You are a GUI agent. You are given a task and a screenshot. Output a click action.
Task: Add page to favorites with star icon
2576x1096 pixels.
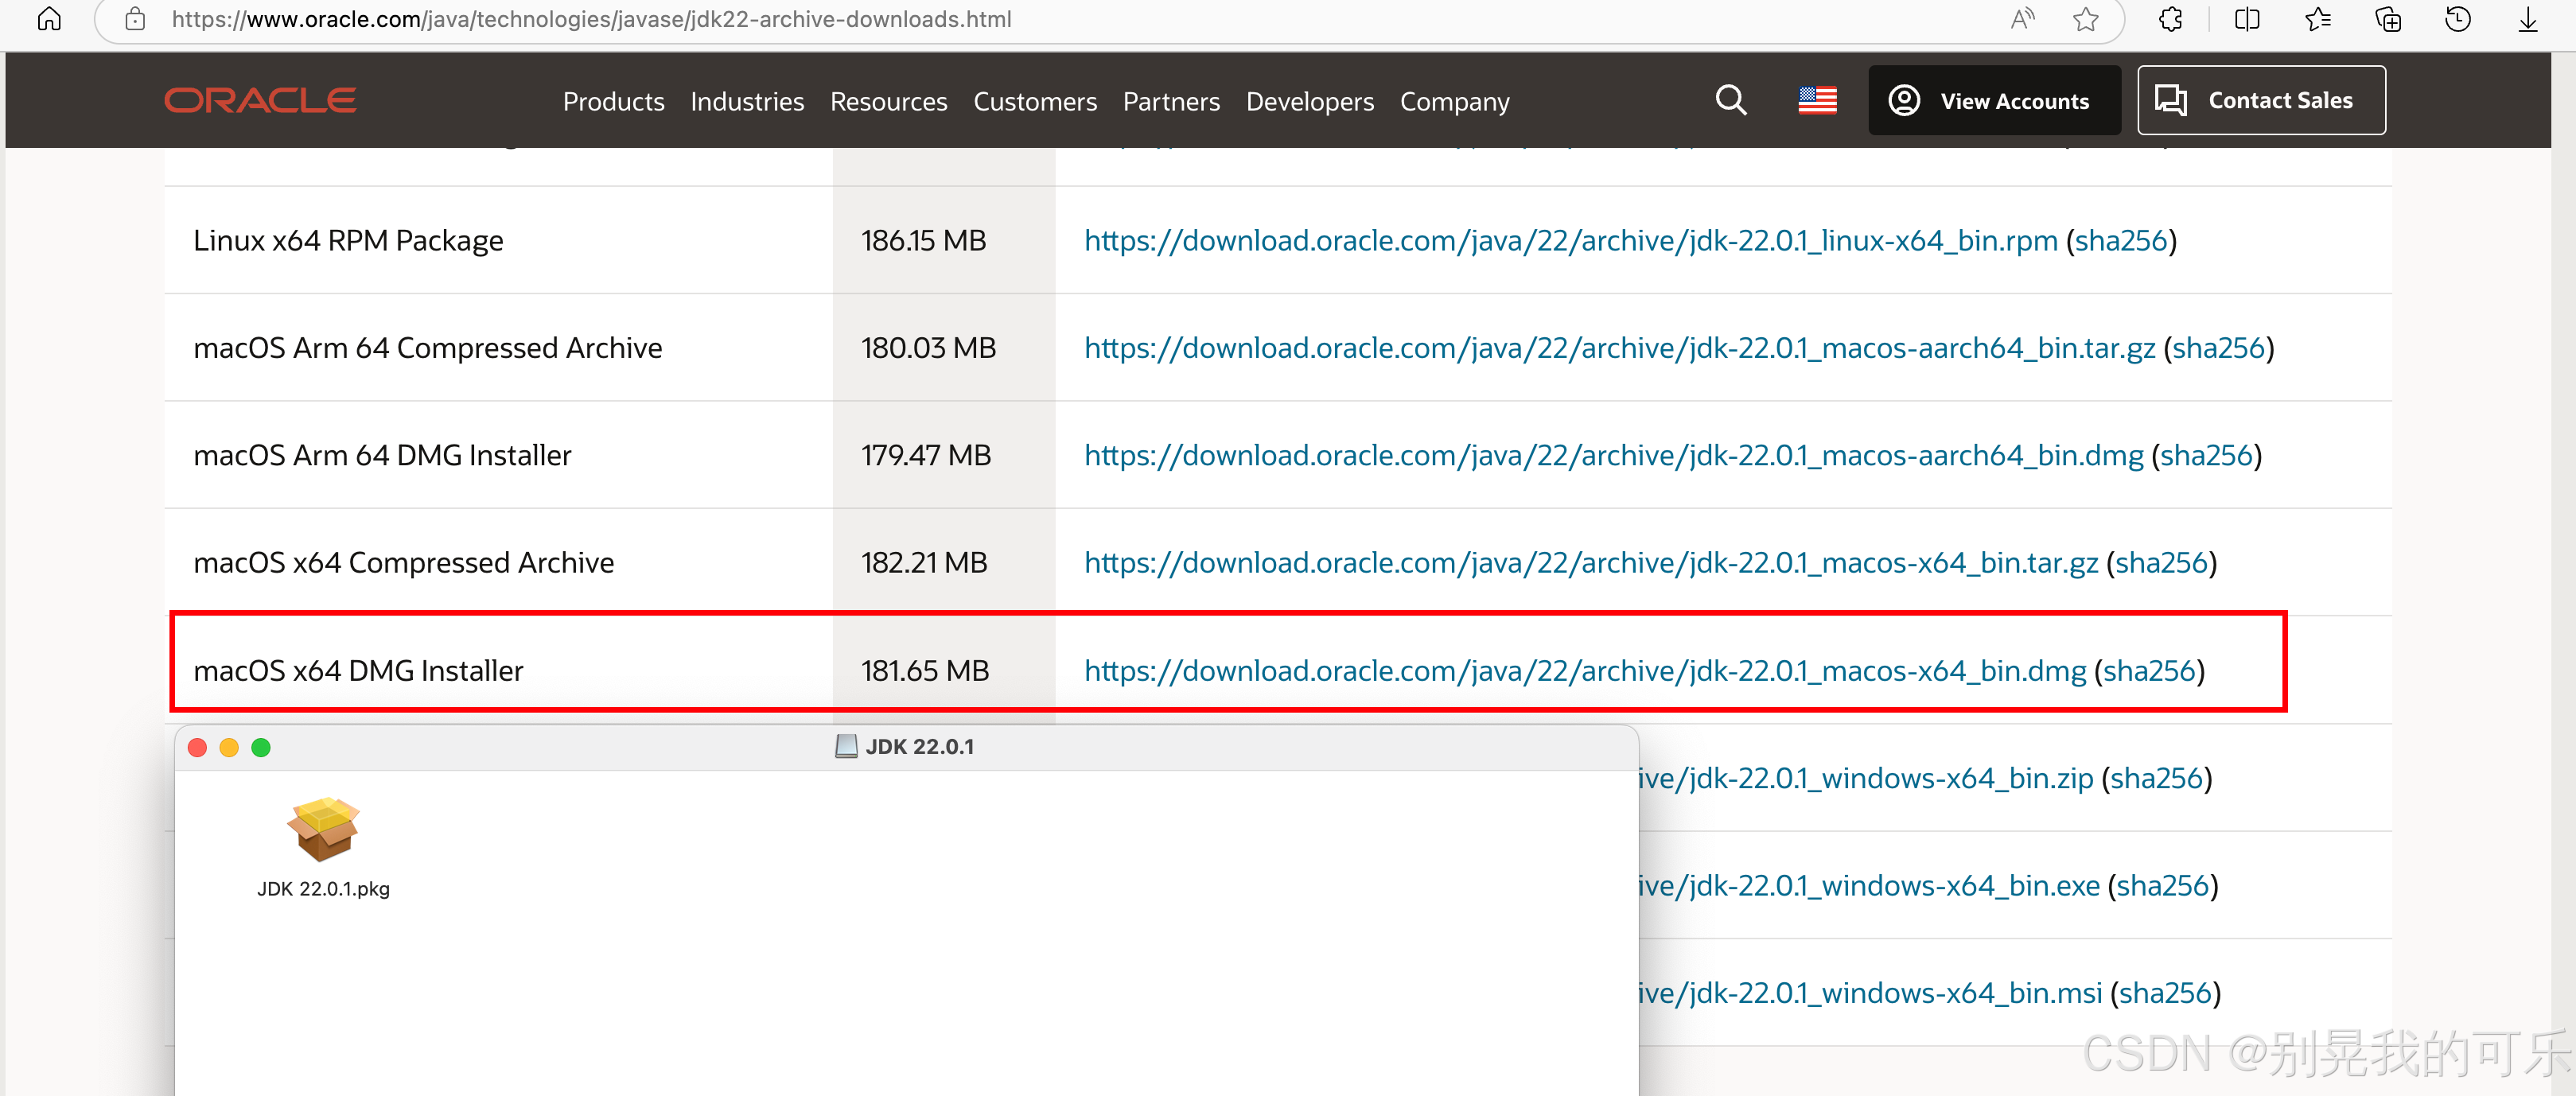[x=2086, y=19]
